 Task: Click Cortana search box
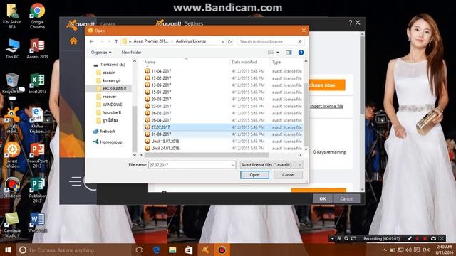click(74, 250)
